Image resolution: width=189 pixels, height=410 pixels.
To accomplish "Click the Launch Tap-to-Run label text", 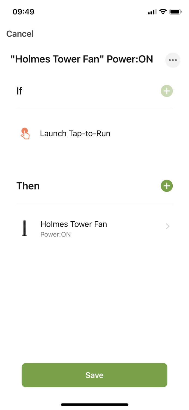I will click(75, 133).
